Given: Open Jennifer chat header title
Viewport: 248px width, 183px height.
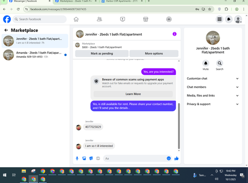Looking at the screenshot, I should tap(114, 34).
